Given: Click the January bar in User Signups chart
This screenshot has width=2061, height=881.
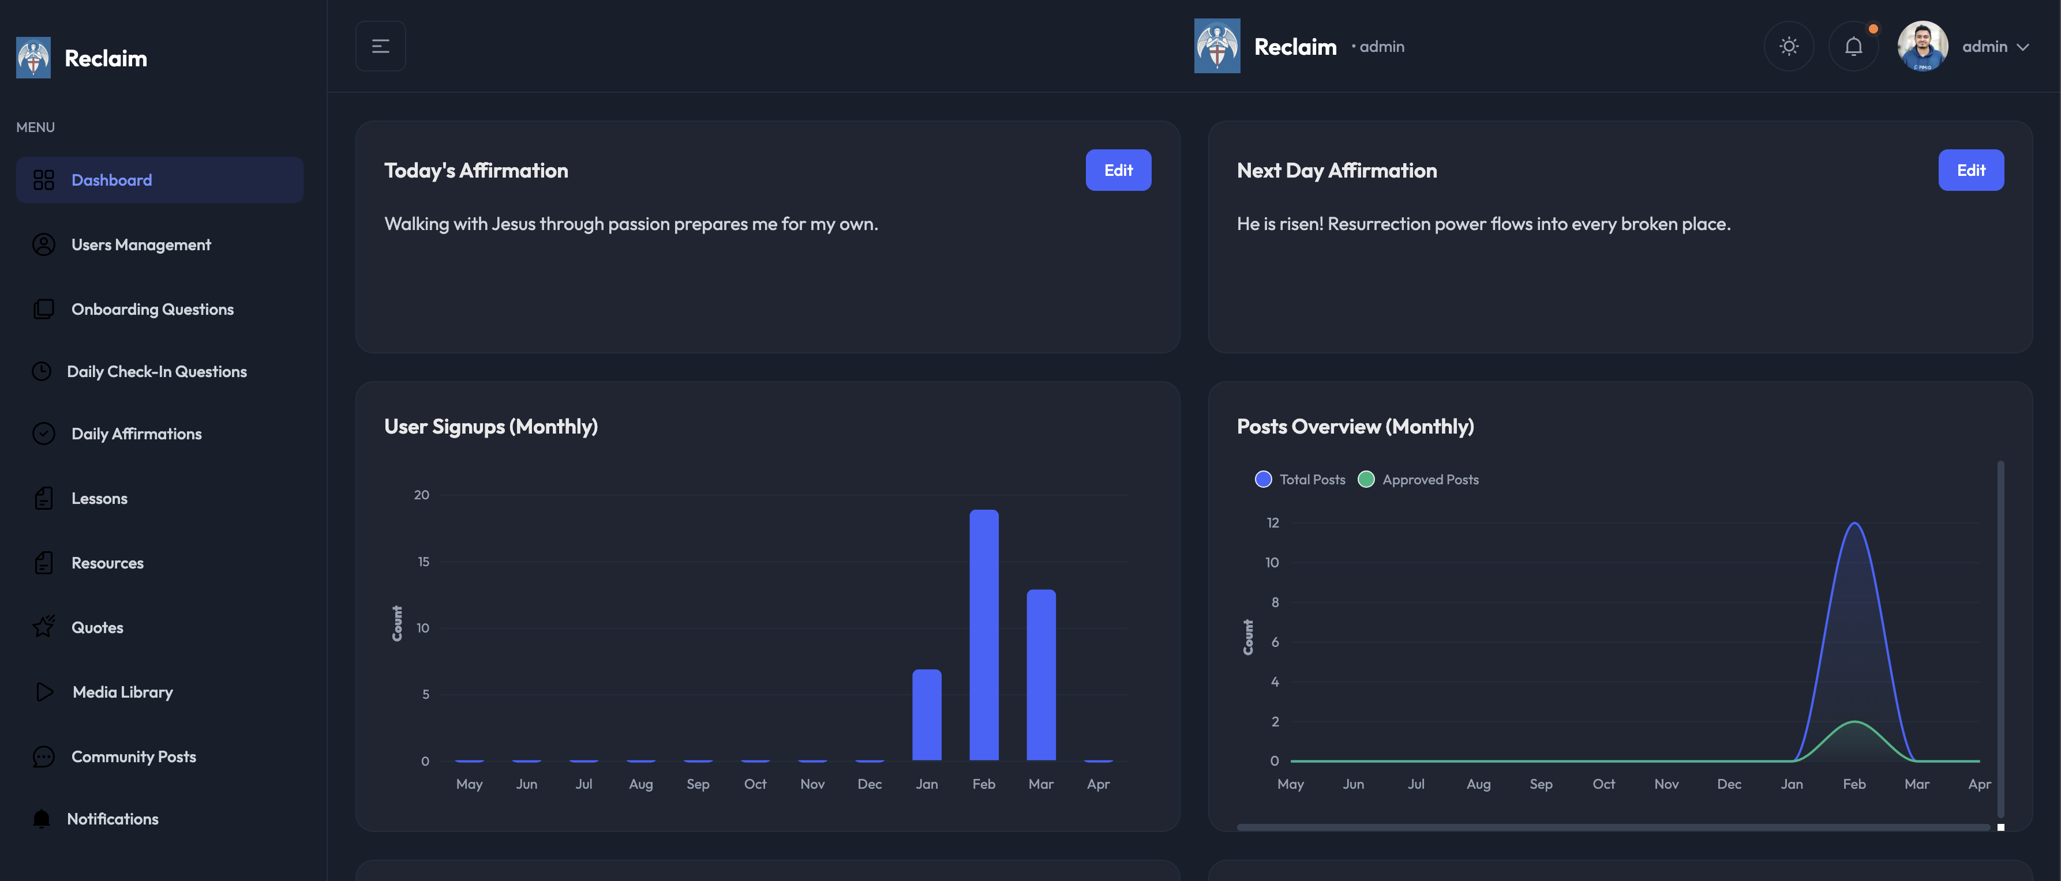Looking at the screenshot, I should 927,715.
